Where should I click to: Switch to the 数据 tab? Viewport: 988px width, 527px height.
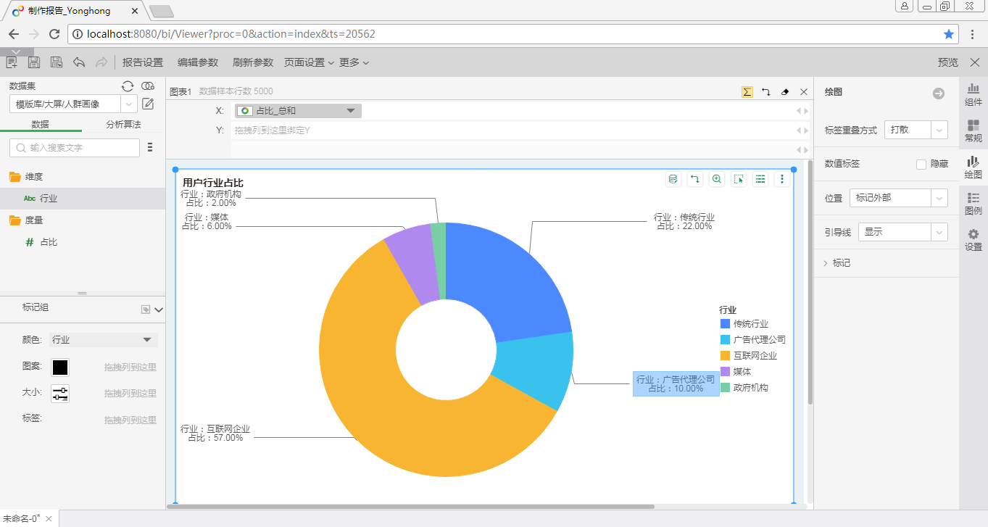41,125
